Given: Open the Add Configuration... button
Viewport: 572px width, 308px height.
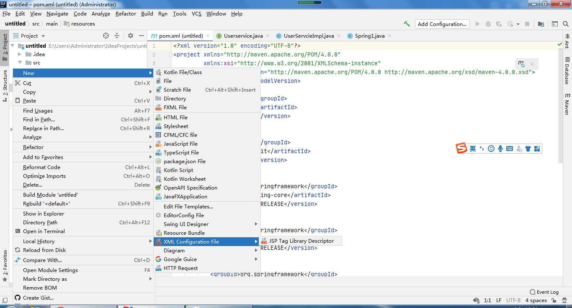Looking at the screenshot, I should click(x=442, y=24).
